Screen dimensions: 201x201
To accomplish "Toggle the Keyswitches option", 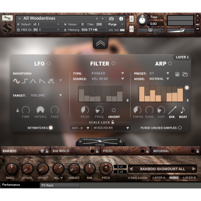I will coord(51,128).
